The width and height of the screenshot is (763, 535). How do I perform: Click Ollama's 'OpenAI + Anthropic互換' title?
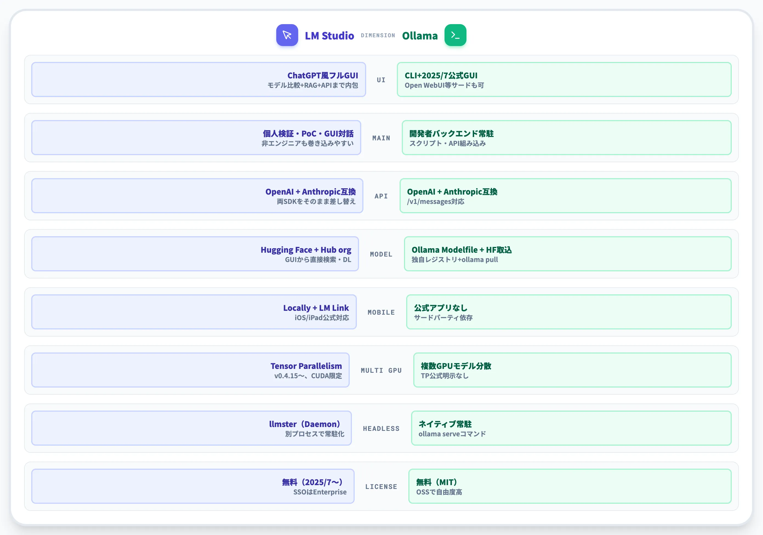click(452, 192)
